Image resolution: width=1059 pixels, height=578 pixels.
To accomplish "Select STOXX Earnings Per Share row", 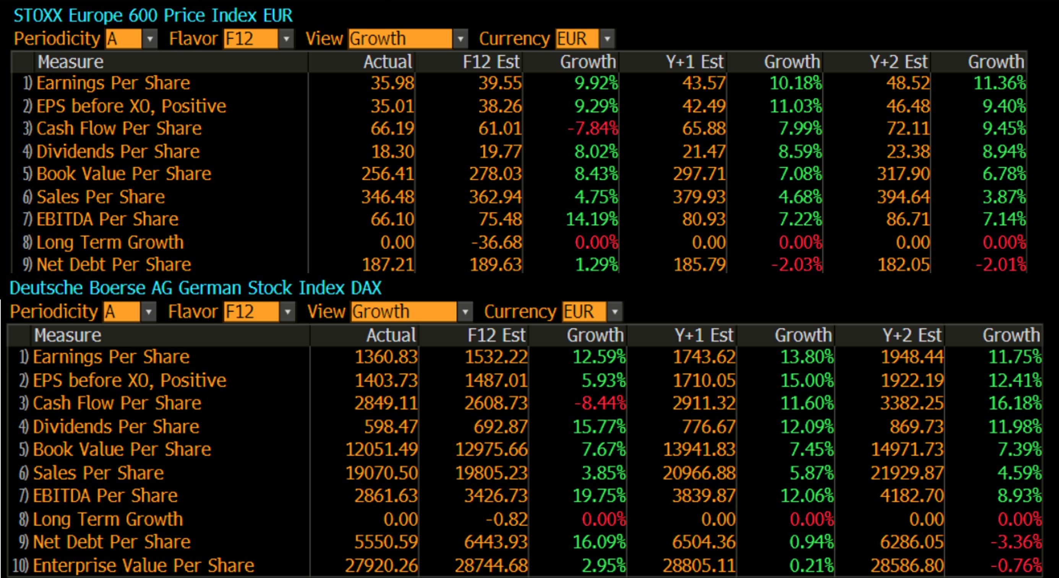I will pyautogui.click(x=113, y=83).
